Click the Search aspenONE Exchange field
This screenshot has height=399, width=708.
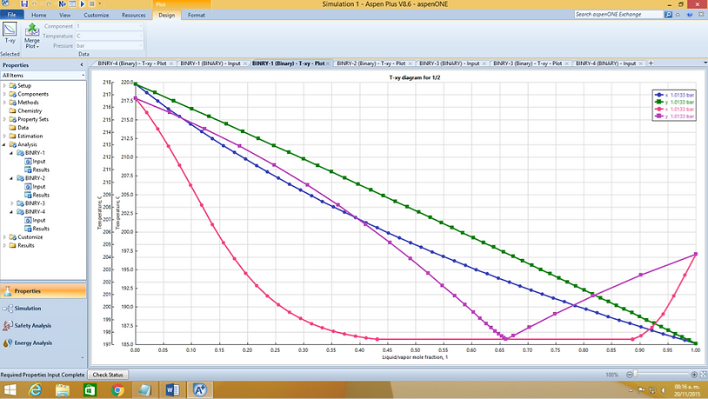tap(619, 15)
